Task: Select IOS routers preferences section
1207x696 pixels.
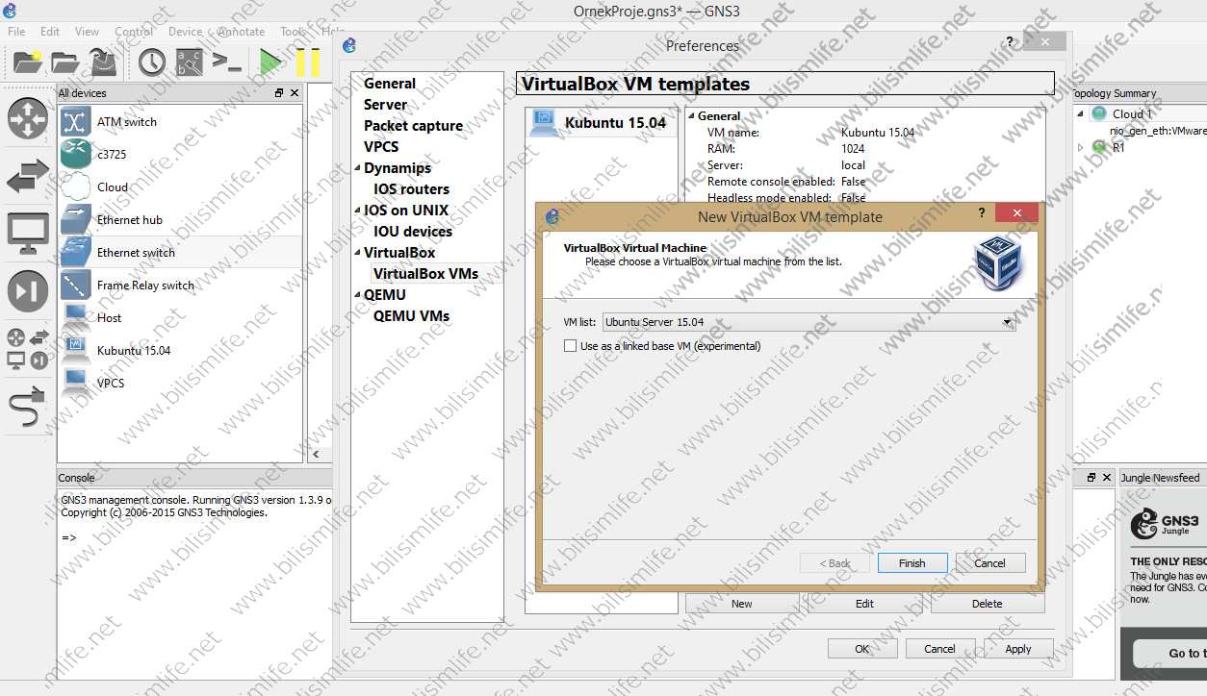Action: tap(411, 189)
